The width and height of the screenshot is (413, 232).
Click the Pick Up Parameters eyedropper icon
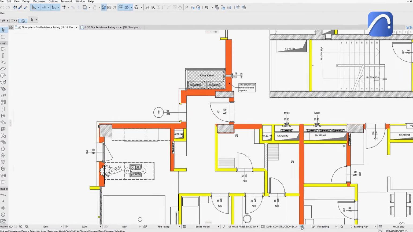coord(20,8)
